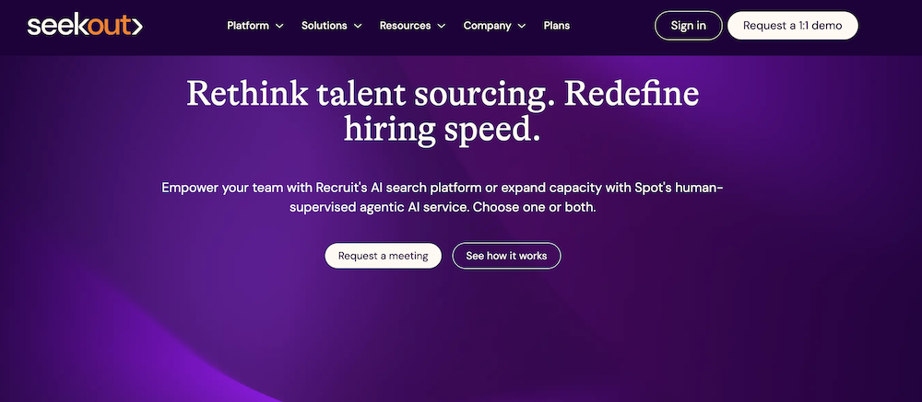Click the "Rethink talent sourcing" headline
The width and height of the screenshot is (922, 402).
click(x=370, y=94)
